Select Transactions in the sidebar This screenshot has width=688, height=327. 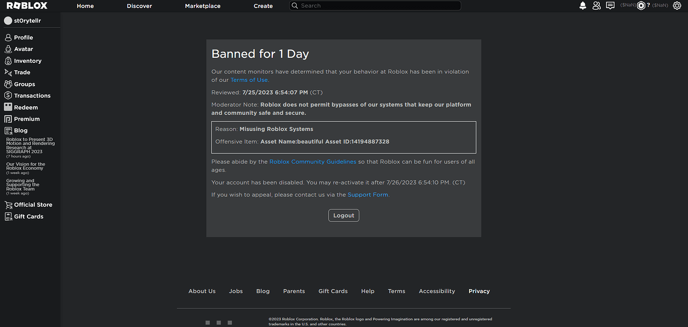tap(32, 96)
